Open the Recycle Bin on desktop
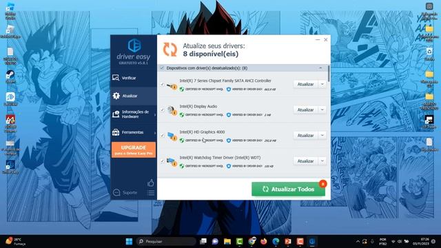441x248 pixels. coord(429,54)
